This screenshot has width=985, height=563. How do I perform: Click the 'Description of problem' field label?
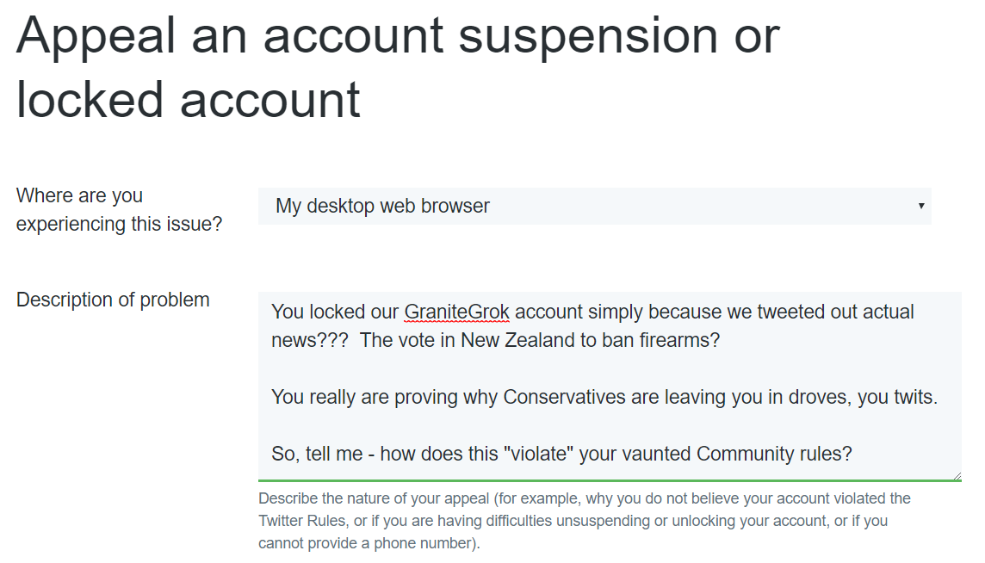coord(112,300)
